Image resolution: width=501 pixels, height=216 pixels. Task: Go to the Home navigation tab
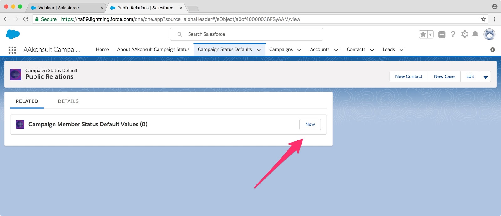[x=102, y=49]
